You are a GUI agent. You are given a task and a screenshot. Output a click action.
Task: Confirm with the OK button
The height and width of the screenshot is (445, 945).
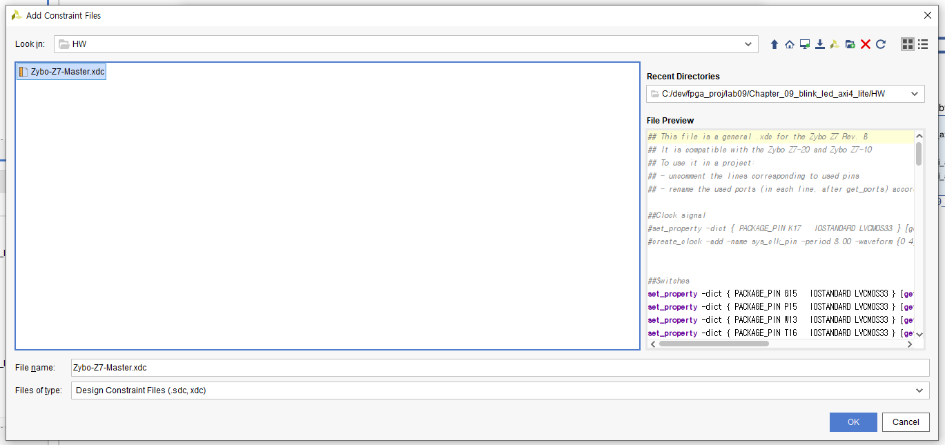tap(853, 422)
